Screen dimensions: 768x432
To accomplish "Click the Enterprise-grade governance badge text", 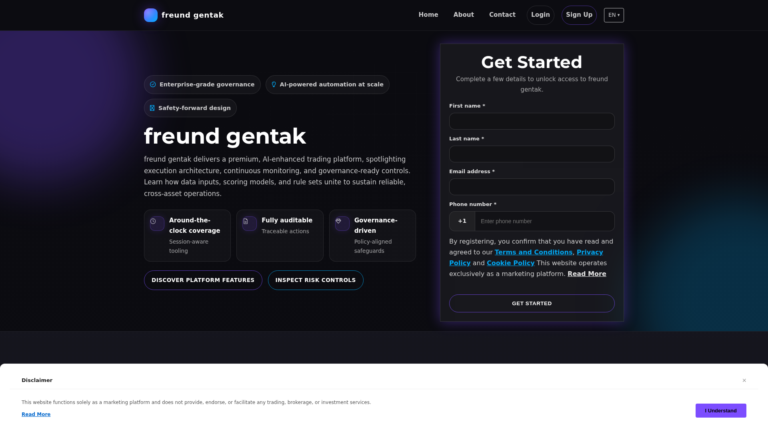I will [207, 84].
